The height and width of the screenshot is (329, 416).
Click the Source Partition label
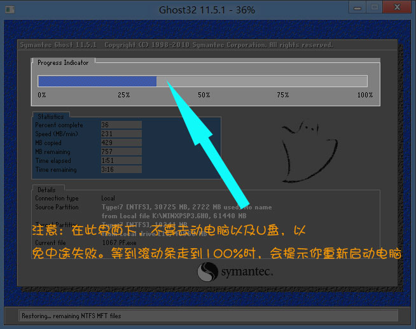pyautogui.click(x=57, y=207)
